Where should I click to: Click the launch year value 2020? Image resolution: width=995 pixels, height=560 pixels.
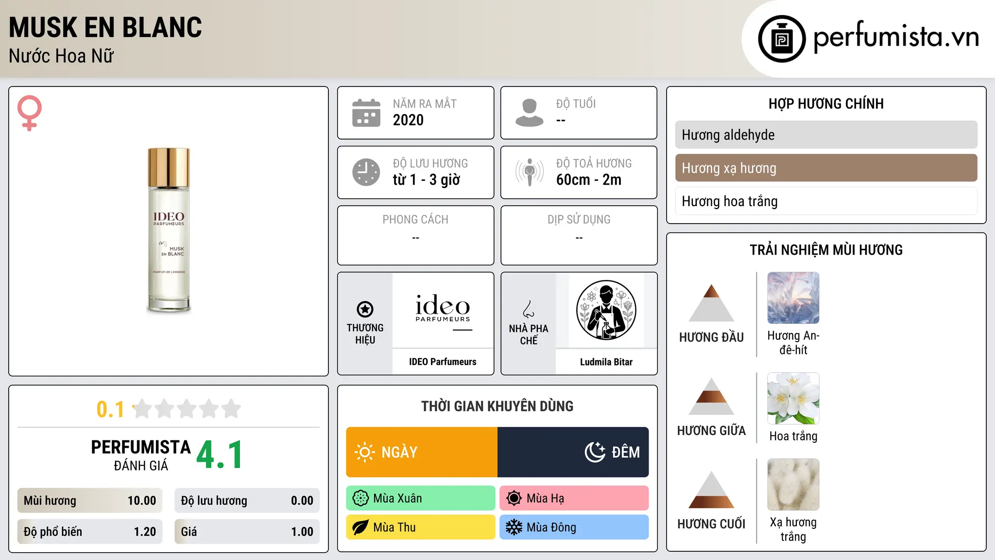pyautogui.click(x=408, y=120)
